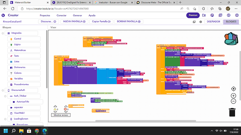The height and width of the screenshot is (135, 241).
Task: Open the dollar monetization icon
Action: (x=228, y=15)
